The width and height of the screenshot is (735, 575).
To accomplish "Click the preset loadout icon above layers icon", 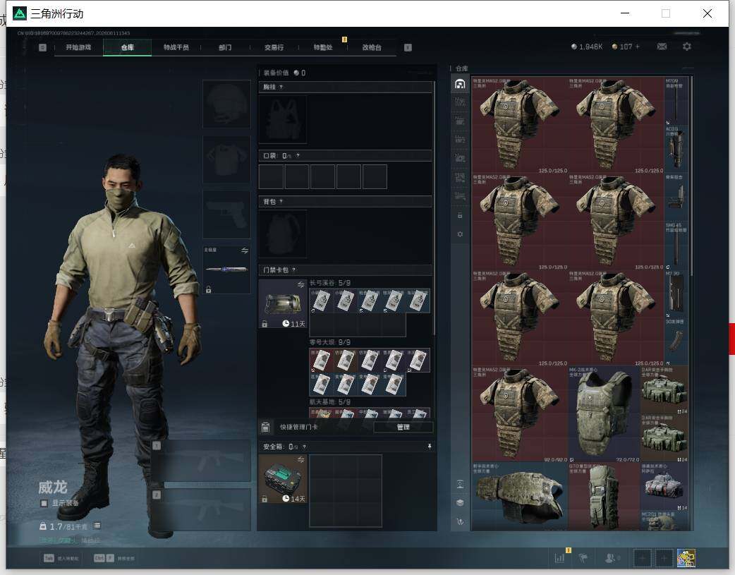I will [460, 485].
